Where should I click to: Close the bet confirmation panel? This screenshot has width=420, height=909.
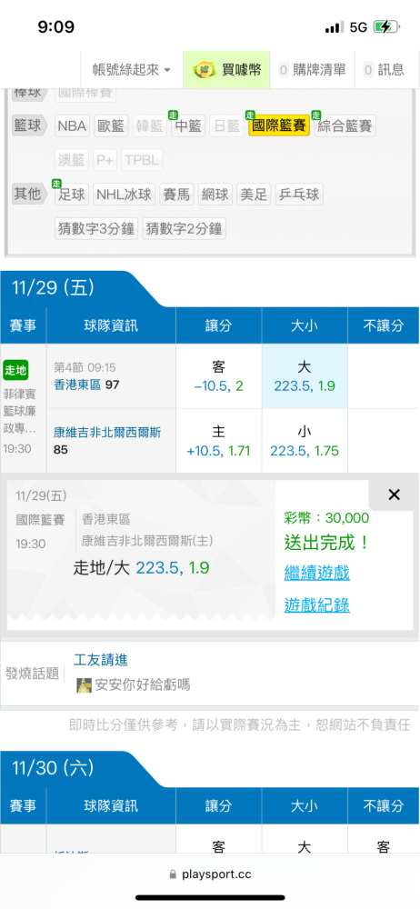394,494
